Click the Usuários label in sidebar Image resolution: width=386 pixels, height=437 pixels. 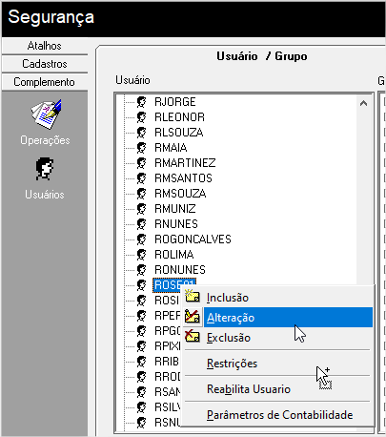click(45, 195)
